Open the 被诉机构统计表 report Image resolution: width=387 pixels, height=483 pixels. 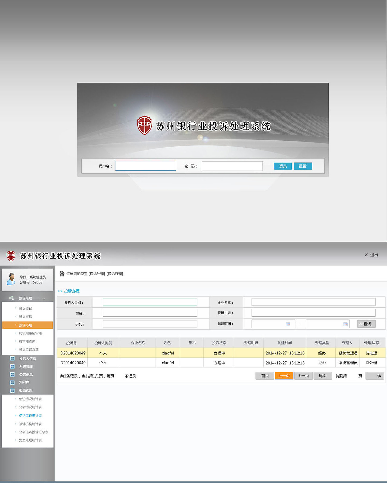[x=30, y=424]
